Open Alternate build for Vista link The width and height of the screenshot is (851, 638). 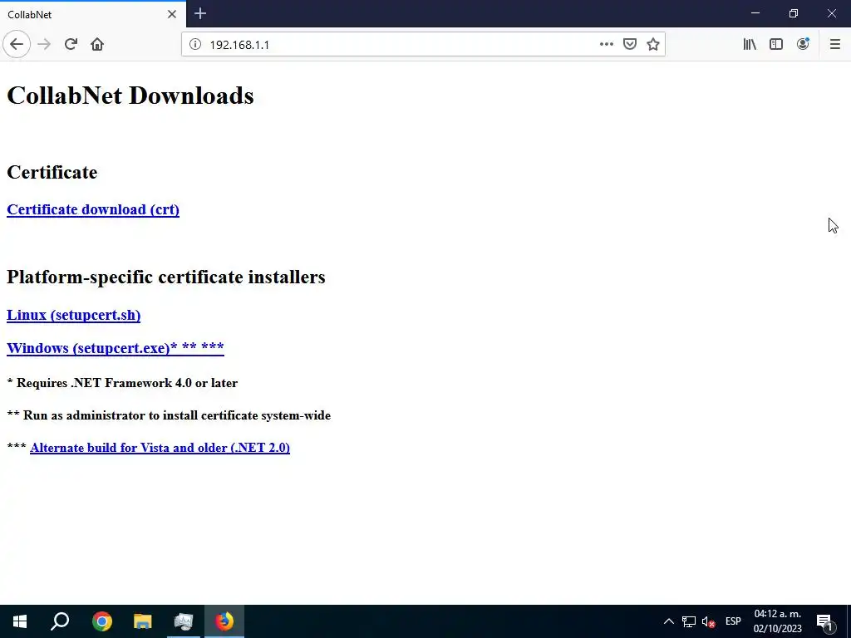[160, 448]
